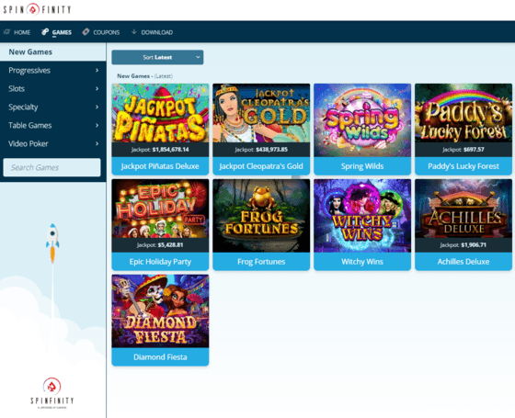Open Epic Holiday Party thumbnail image
The image size is (515, 418).
[160, 209]
